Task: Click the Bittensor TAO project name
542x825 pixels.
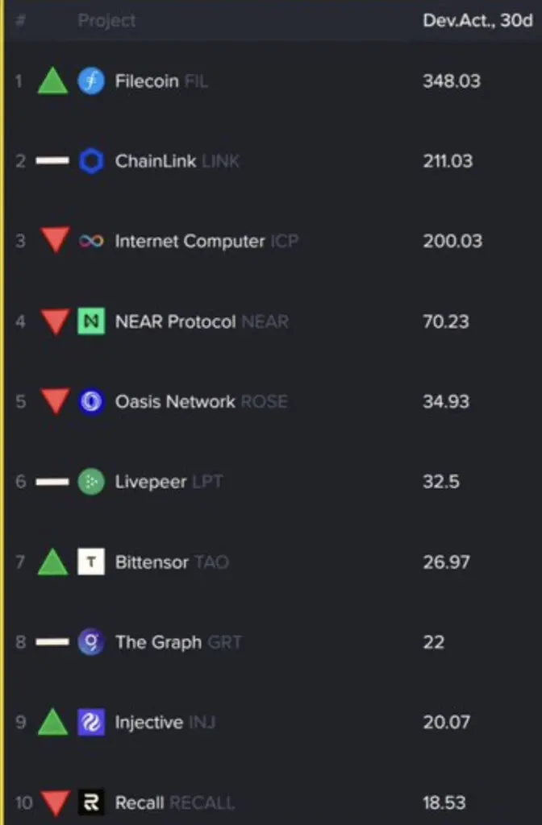Action: [172, 562]
